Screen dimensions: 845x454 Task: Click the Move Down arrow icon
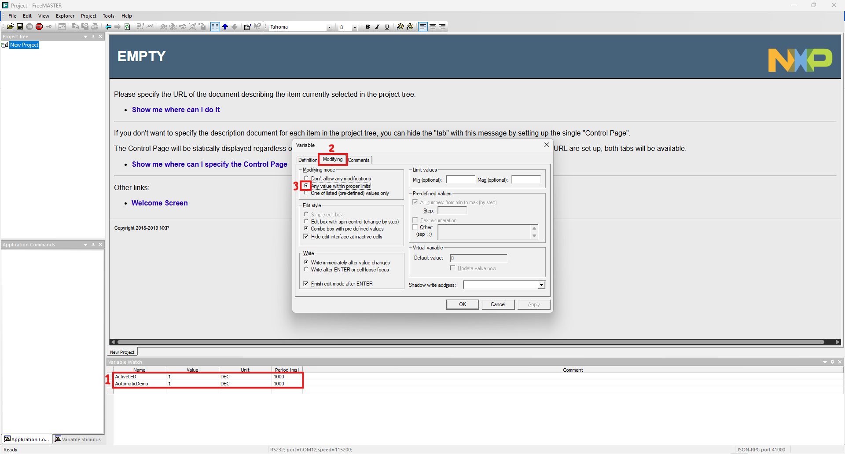(x=235, y=27)
